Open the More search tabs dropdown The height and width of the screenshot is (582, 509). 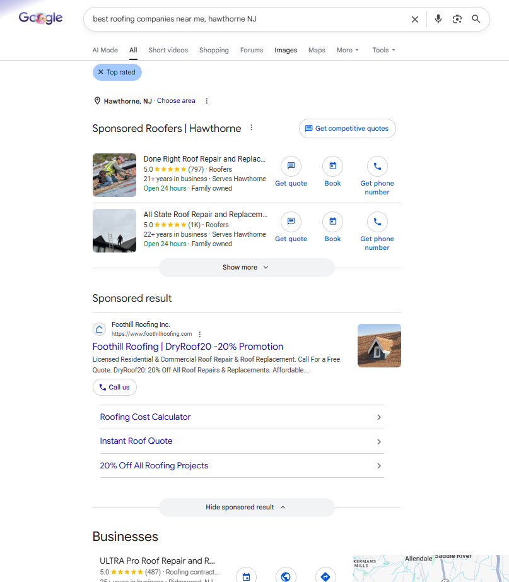(x=348, y=50)
